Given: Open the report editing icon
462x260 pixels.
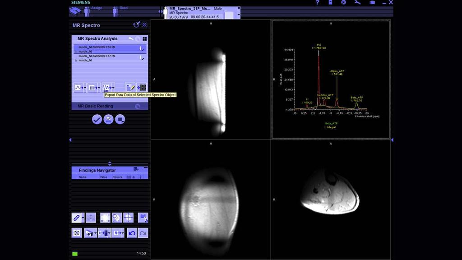Looking at the screenshot, I should click(x=130, y=87).
